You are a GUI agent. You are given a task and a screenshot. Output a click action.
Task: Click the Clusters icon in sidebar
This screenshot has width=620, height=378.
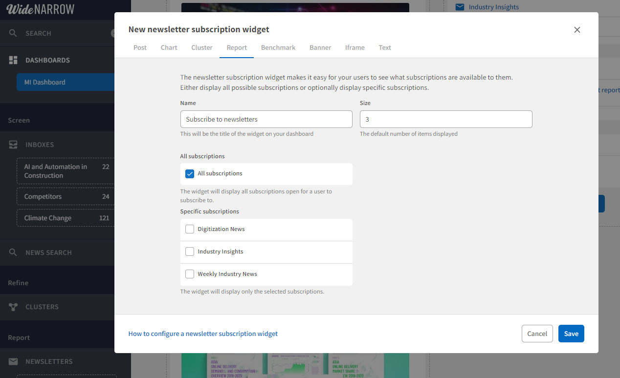(x=13, y=307)
